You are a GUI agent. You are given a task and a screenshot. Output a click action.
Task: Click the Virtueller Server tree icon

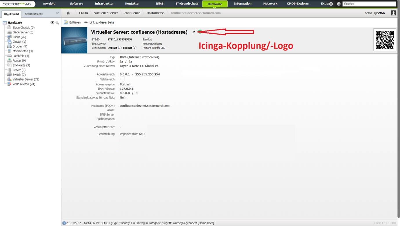pos(10,79)
